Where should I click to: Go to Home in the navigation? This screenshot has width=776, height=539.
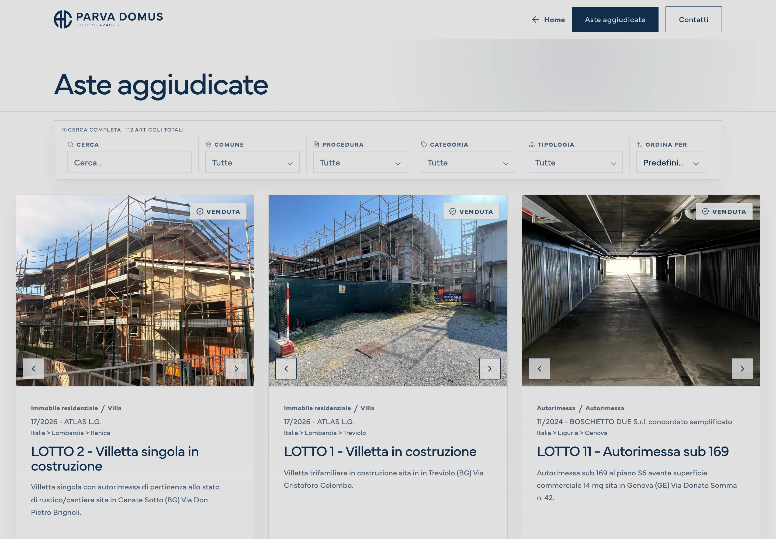point(554,20)
